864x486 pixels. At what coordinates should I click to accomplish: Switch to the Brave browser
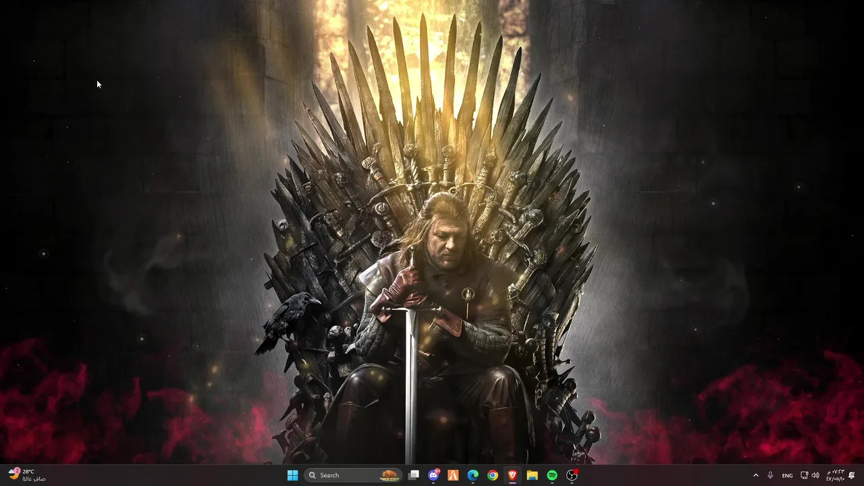point(512,475)
